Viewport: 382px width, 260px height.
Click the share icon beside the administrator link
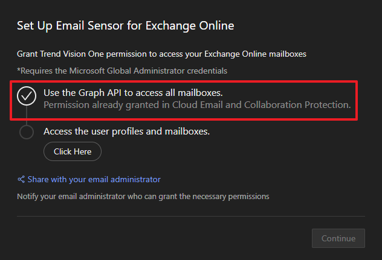[x=21, y=180]
